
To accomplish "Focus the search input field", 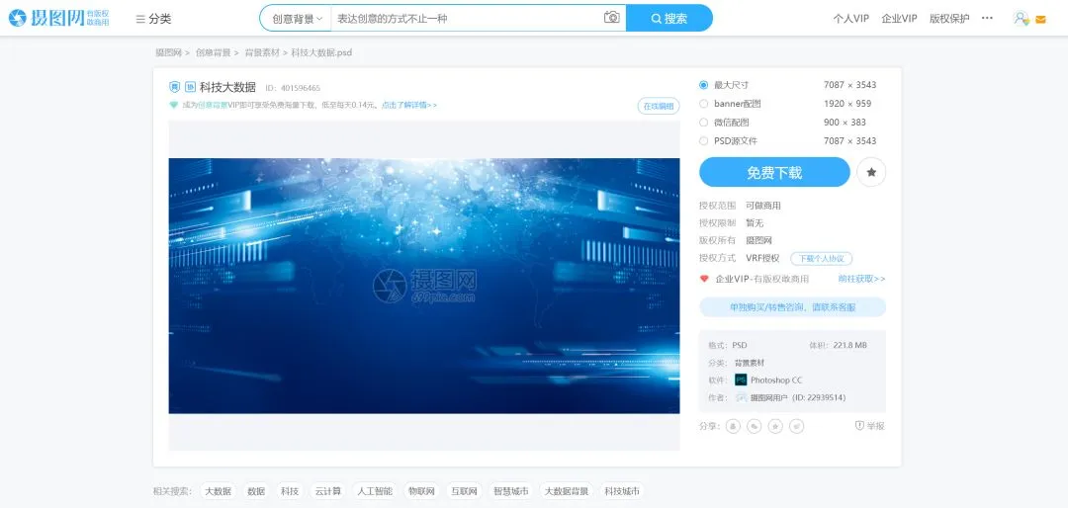I will [x=467, y=19].
